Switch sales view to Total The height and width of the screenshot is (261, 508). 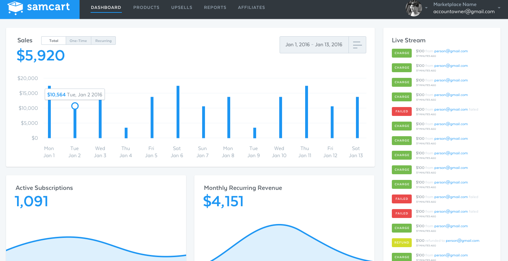54,41
